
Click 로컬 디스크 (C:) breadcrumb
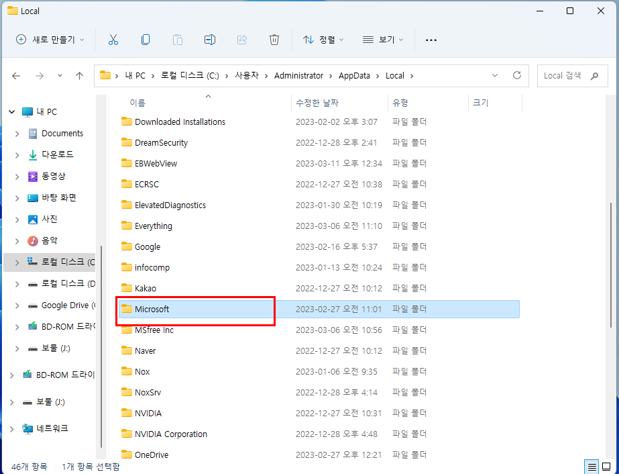tap(190, 75)
